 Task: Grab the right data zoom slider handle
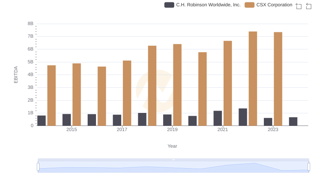(x=308, y=167)
